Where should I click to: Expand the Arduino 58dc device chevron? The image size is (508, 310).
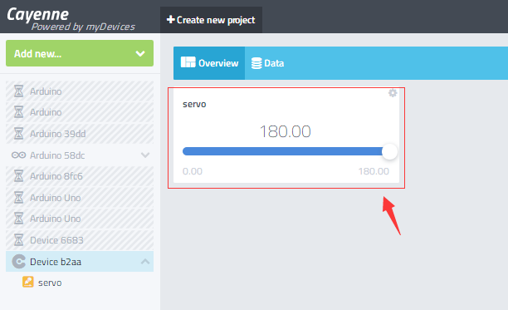coord(145,155)
